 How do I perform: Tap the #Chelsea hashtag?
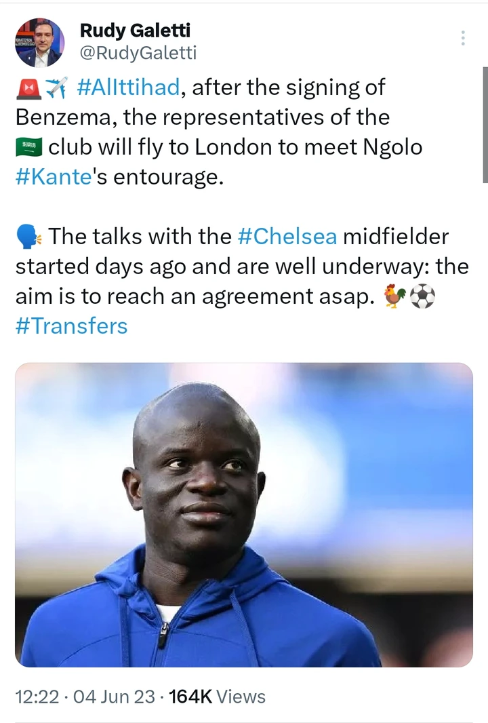[287, 237]
